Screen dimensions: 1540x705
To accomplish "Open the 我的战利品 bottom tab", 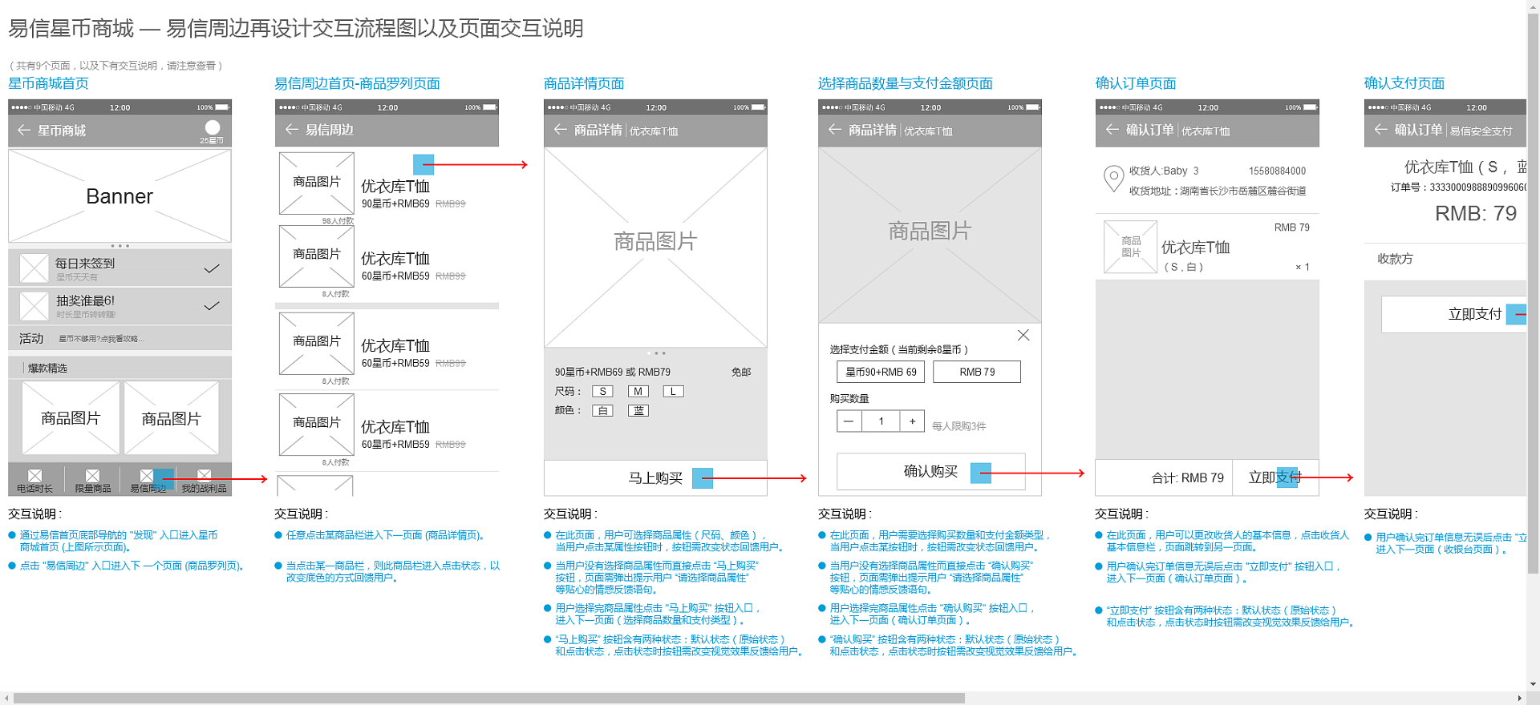I will click(205, 481).
